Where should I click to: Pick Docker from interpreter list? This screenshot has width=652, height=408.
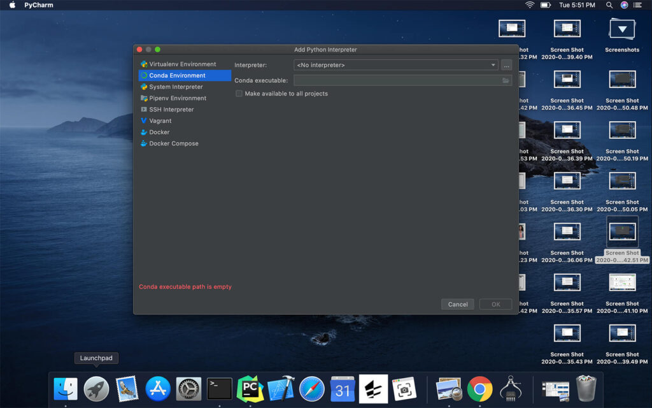[x=185, y=132]
